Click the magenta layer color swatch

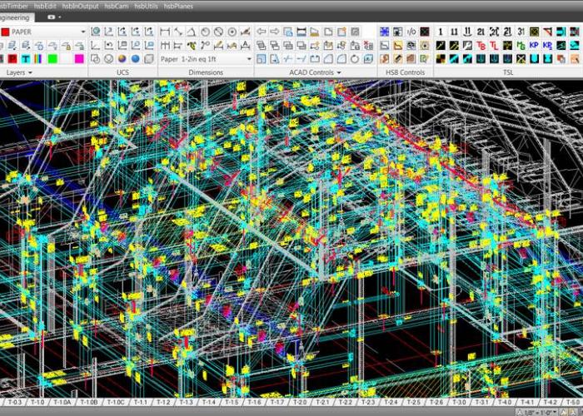coord(79,59)
